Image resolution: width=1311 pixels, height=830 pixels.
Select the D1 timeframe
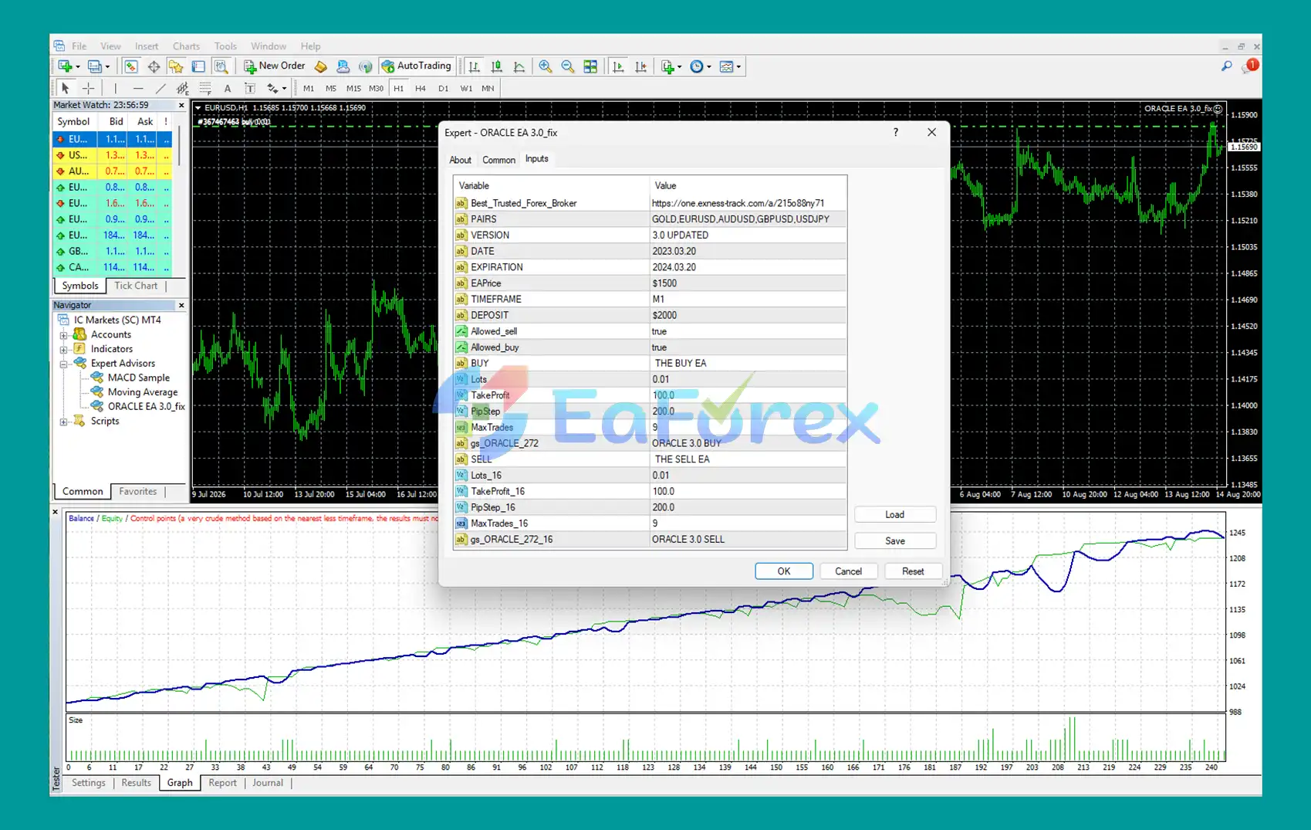pos(443,89)
